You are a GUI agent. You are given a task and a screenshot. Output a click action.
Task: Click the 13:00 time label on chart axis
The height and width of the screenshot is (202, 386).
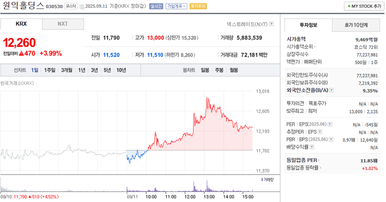pyautogui.click(x=209, y=197)
